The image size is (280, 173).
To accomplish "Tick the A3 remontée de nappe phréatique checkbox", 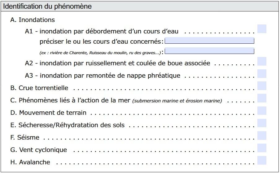I will [262, 74].
